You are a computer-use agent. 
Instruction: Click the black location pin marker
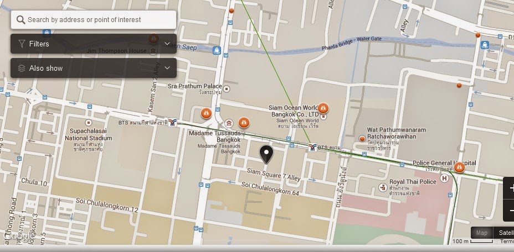click(x=266, y=154)
